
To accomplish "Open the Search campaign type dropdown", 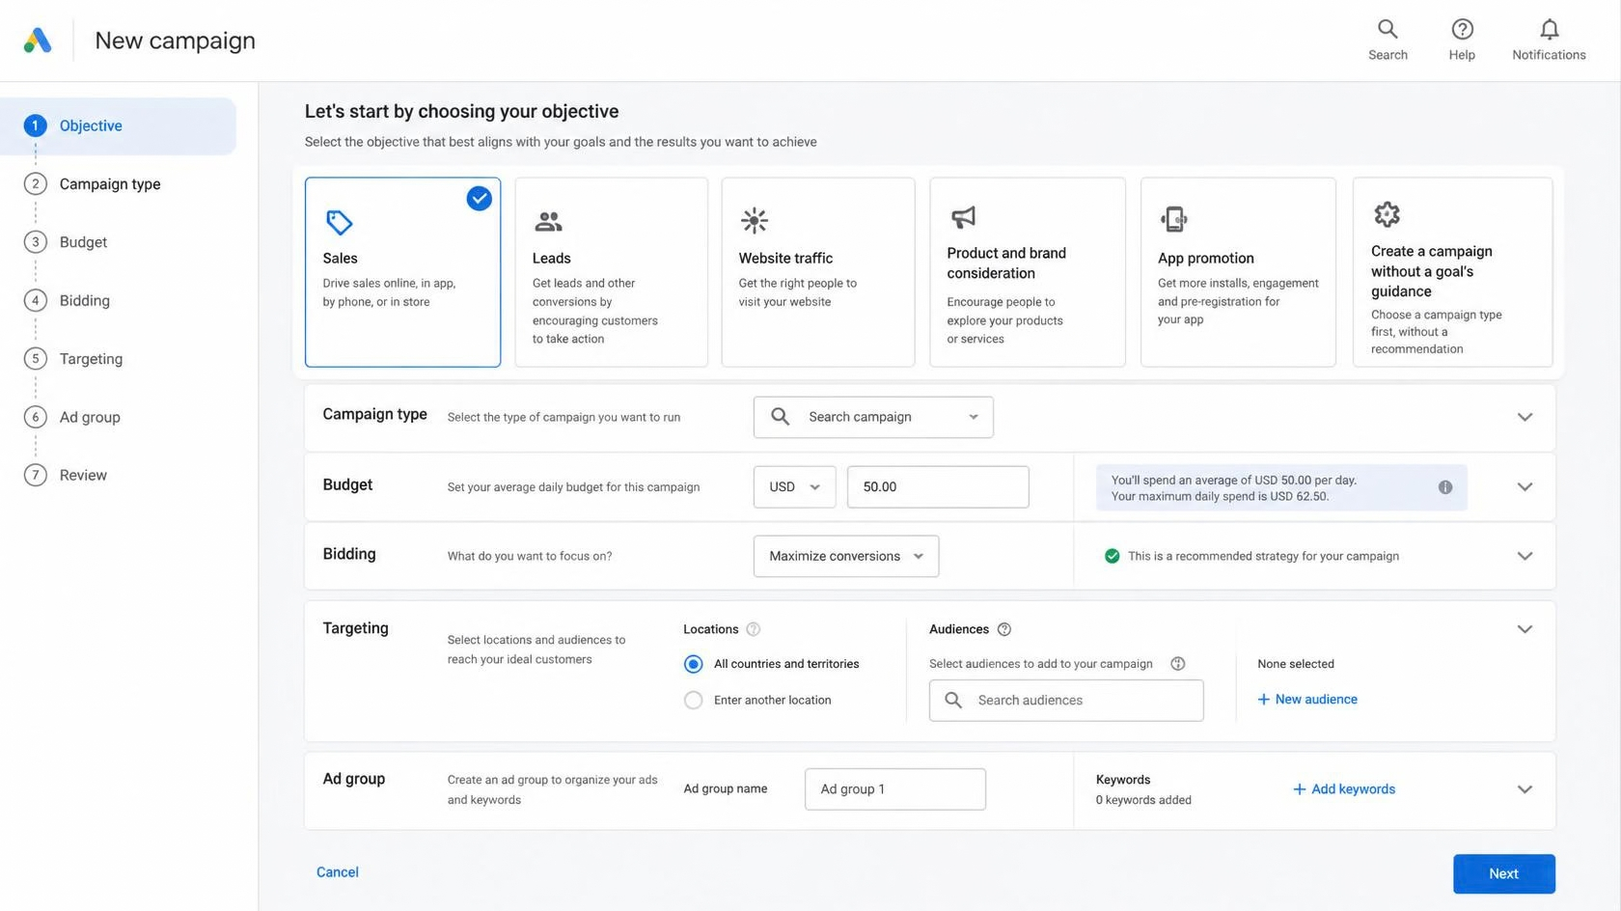I will pyautogui.click(x=873, y=417).
